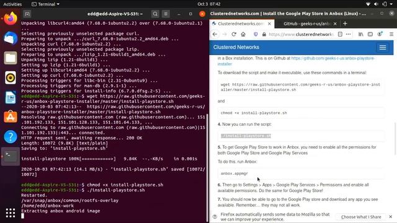Viewport: 397px width, 223px height.
Task: Open Firefox from the Ubuntu dock
Action: click(x=11, y=19)
